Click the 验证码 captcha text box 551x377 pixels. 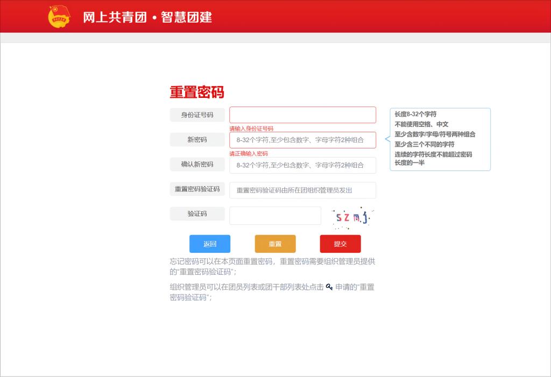(x=275, y=216)
